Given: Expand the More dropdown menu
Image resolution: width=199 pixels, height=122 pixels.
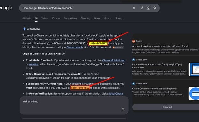Looking at the screenshot, I should [107, 18].
